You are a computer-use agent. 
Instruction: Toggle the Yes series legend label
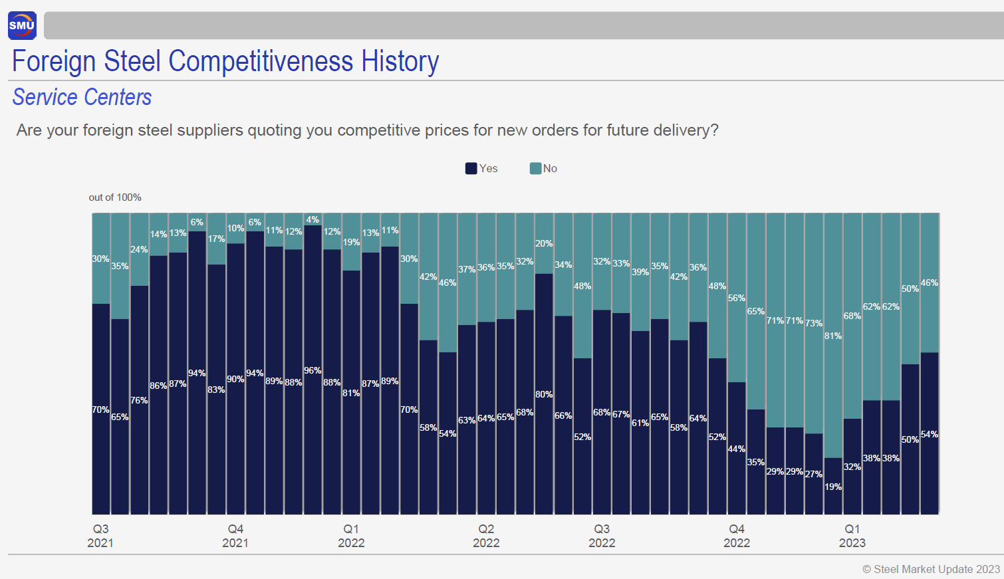point(489,168)
